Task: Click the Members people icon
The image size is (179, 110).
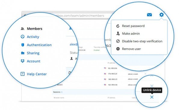Action: 23,28
